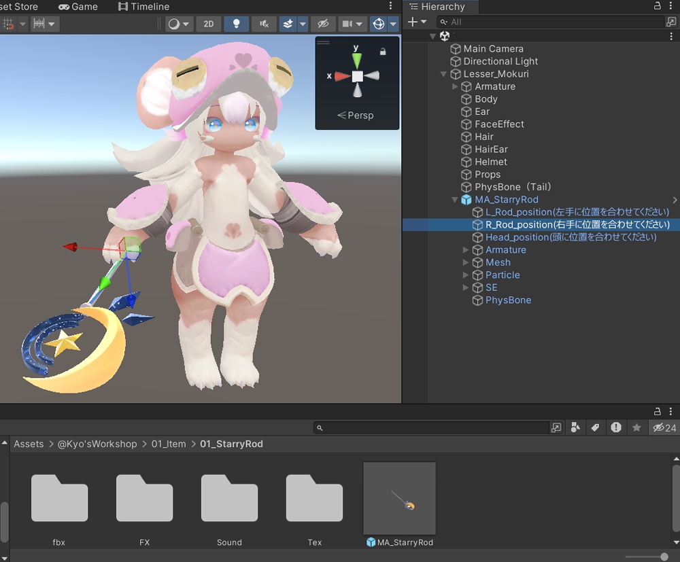Toggle scene effects layers button

pos(288,24)
